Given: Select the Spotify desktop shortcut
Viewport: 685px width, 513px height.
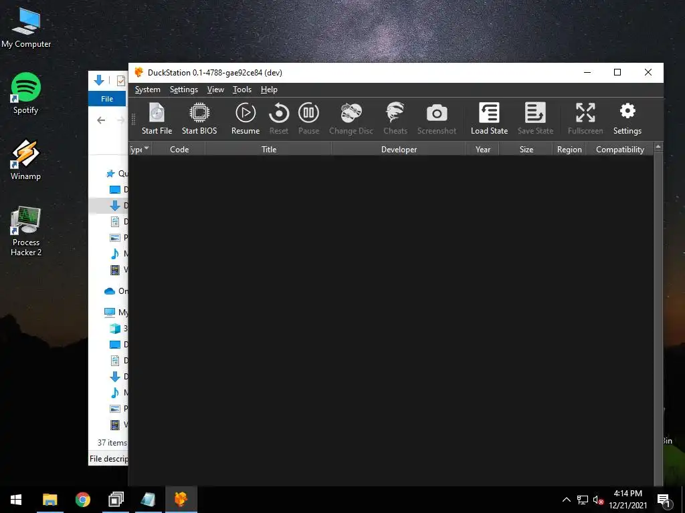Looking at the screenshot, I should pyautogui.click(x=26, y=94).
